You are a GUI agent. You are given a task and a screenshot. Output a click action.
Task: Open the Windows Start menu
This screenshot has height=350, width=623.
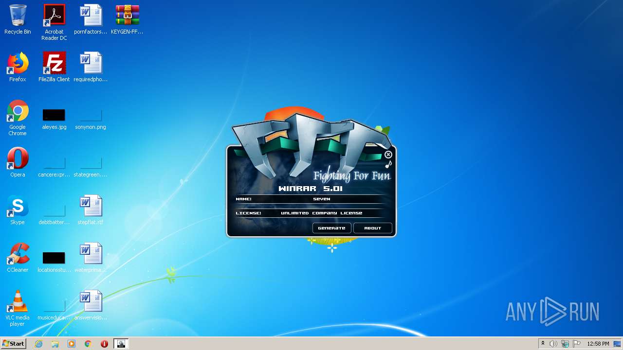click(x=14, y=344)
